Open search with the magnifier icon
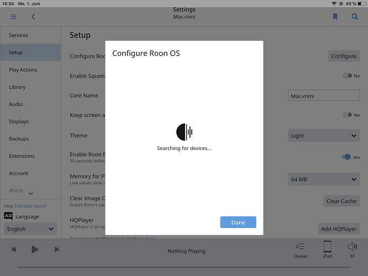This screenshot has width=368, height=276. click(355, 17)
